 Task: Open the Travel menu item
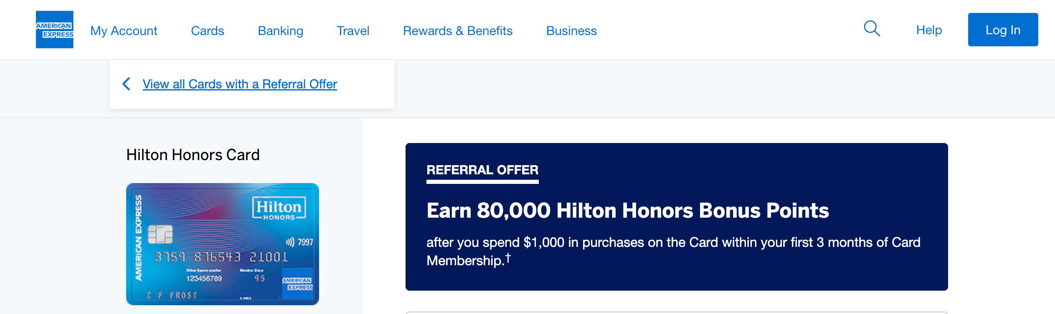pyautogui.click(x=353, y=31)
